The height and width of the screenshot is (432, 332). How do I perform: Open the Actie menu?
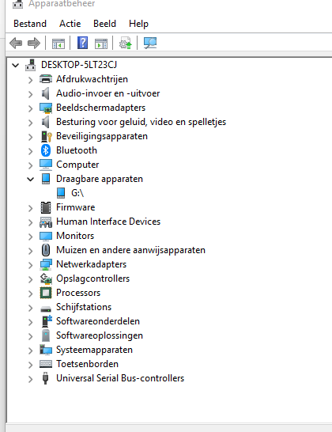click(70, 24)
